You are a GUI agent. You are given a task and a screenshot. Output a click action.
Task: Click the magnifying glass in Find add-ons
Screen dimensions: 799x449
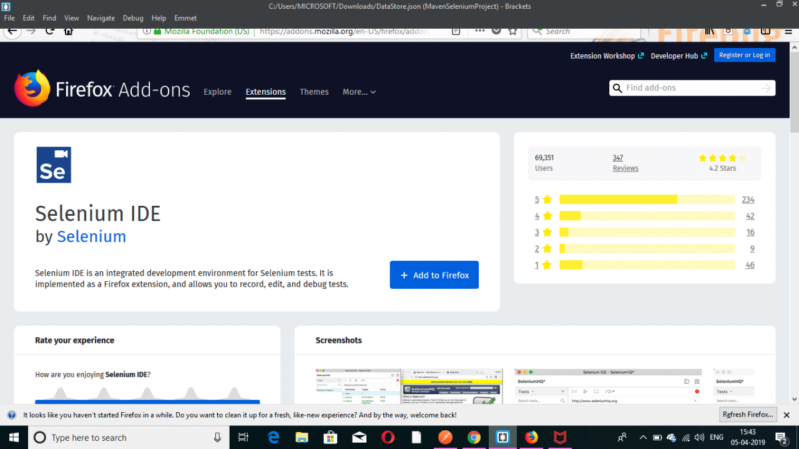click(617, 88)
